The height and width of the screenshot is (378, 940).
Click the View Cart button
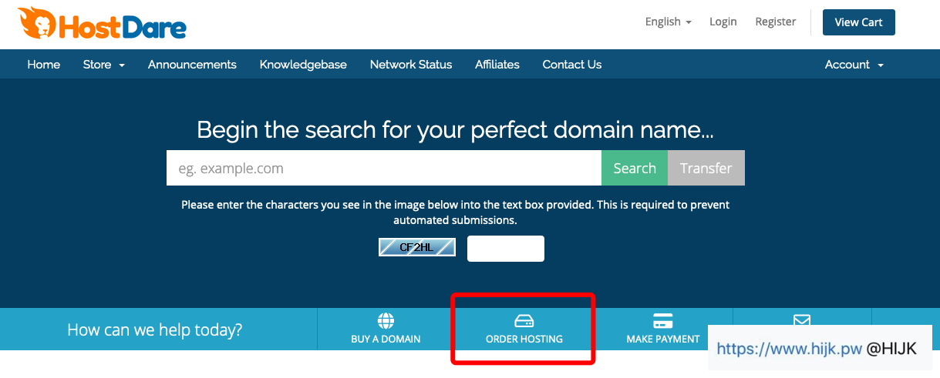858,22
